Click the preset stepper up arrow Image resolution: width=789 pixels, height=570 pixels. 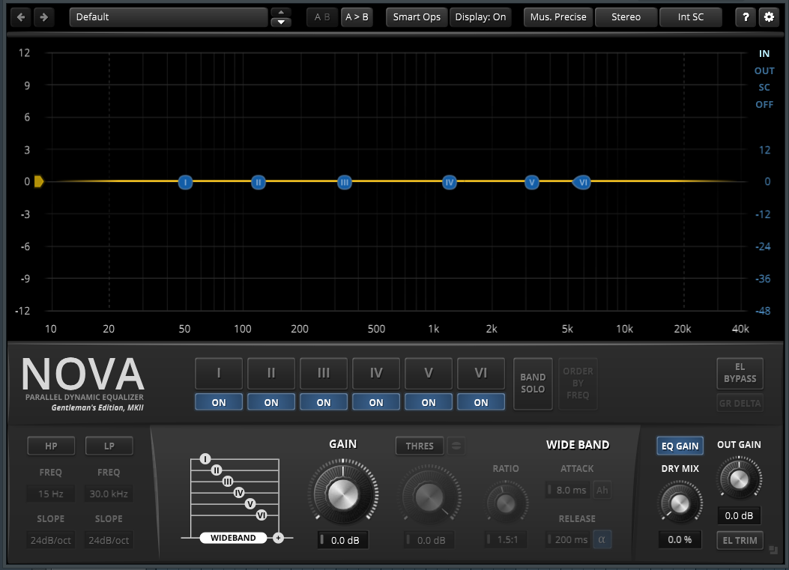280,13
